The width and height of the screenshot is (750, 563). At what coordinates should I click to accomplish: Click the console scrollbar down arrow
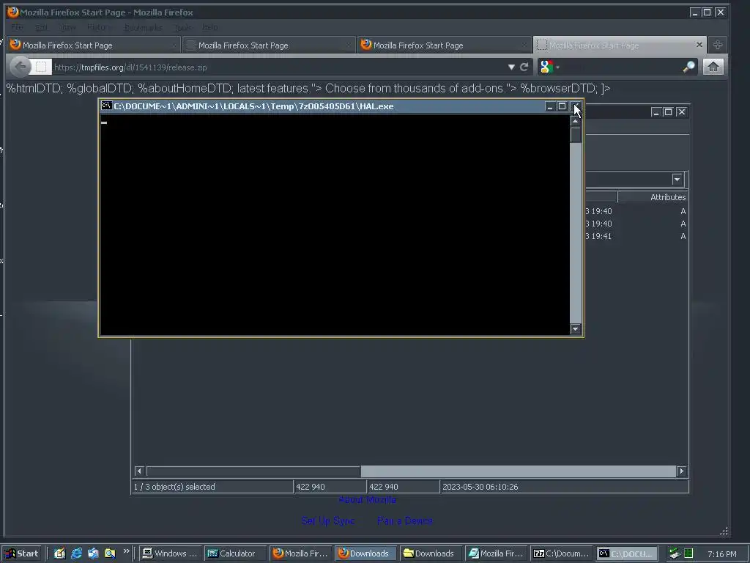point(576,329)
